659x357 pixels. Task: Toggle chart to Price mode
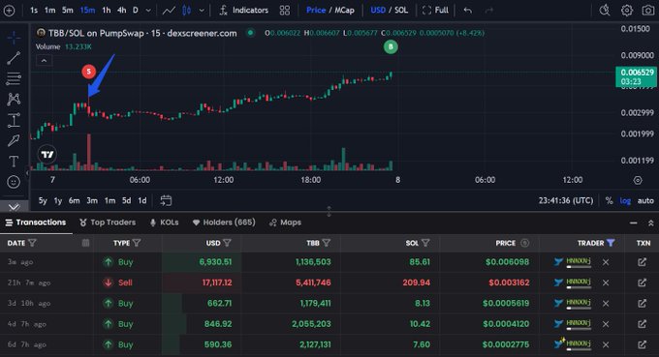pos(316,10)
